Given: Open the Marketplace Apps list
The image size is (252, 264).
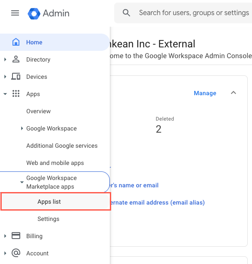Looking at the screenshot, I should click(56, 202).
